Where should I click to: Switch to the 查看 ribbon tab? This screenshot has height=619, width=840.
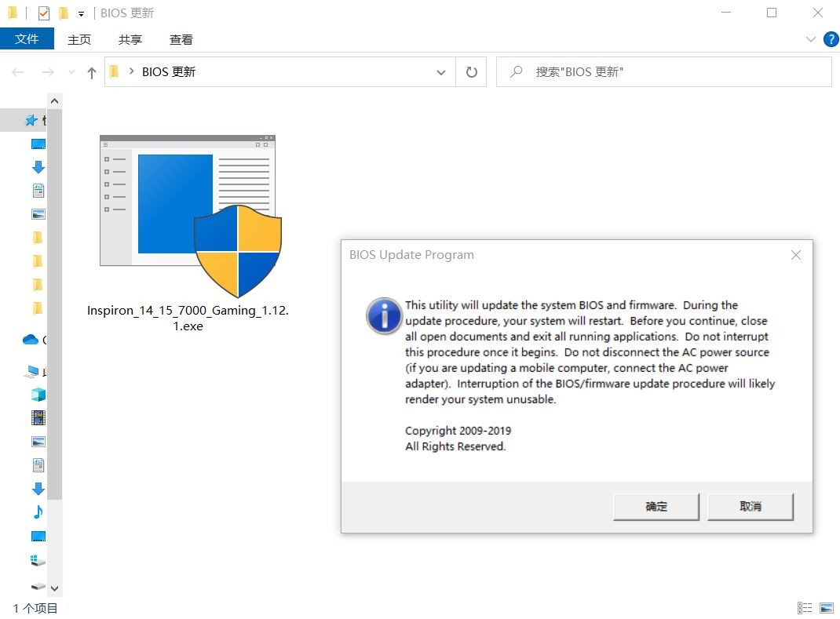pyautogui.click(x=181, y=39)
